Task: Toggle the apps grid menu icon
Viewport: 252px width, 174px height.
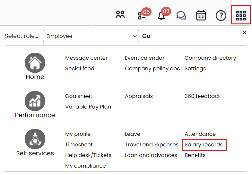Action: tap(241, 15)
